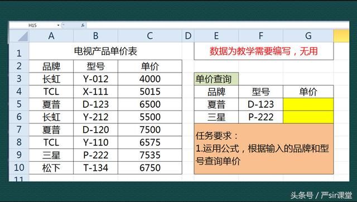Click yellow cell G5 for price result
The width and height of the screenshot is (357, 202).
tap(308, 104)
